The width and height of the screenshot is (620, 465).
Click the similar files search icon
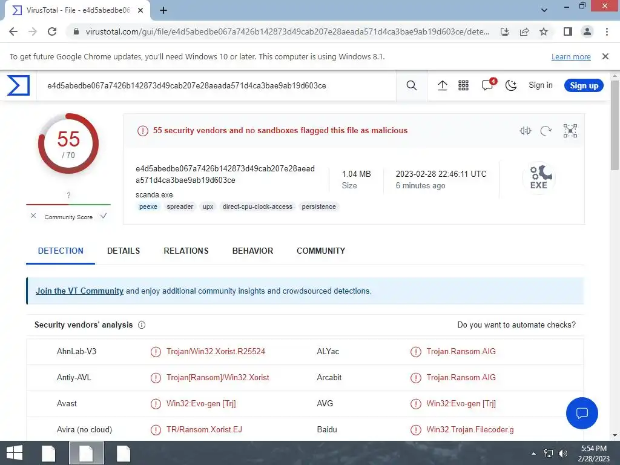click(525, 131)
